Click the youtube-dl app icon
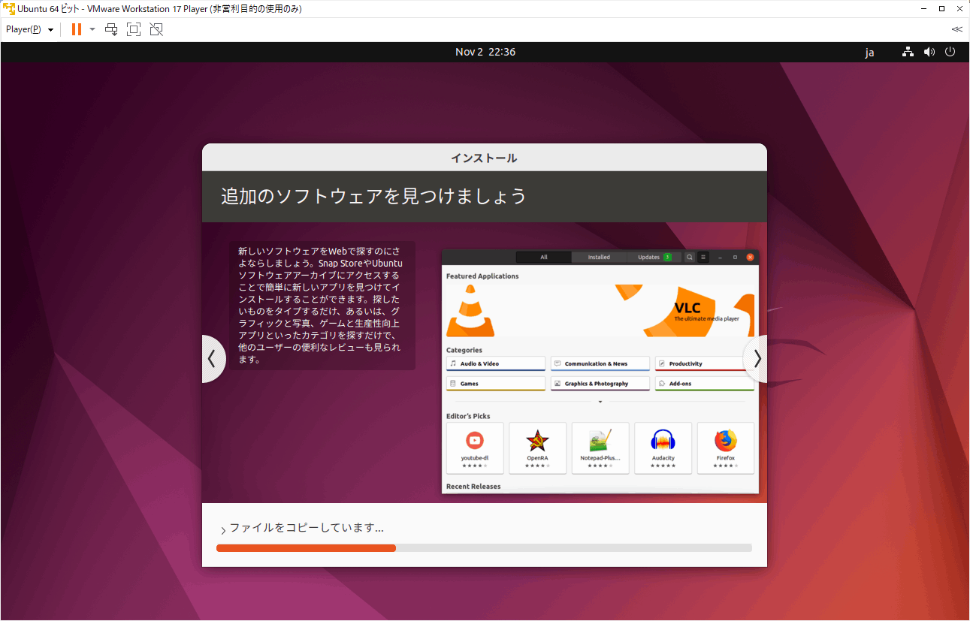 click(x=475, y=440)
